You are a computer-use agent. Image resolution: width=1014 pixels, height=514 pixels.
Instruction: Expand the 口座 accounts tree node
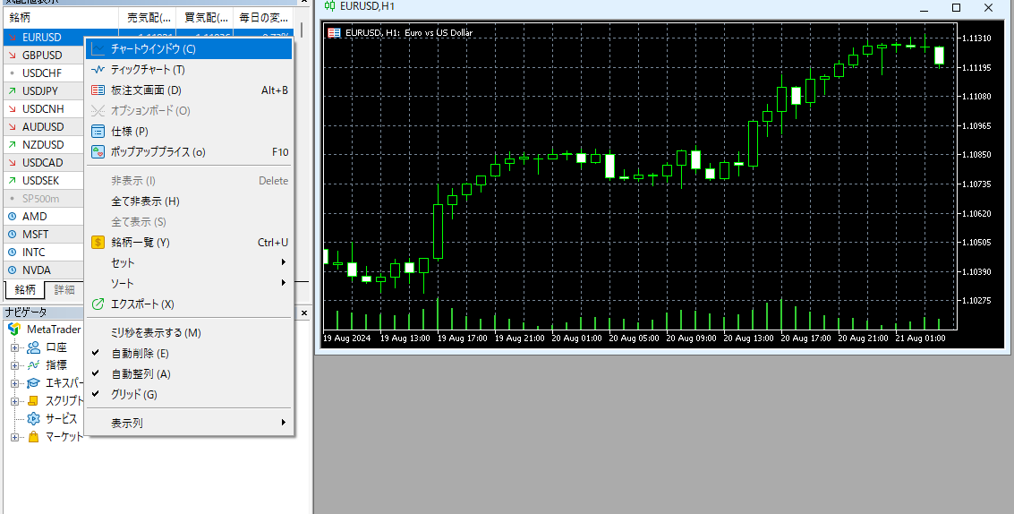coord(14,347)
